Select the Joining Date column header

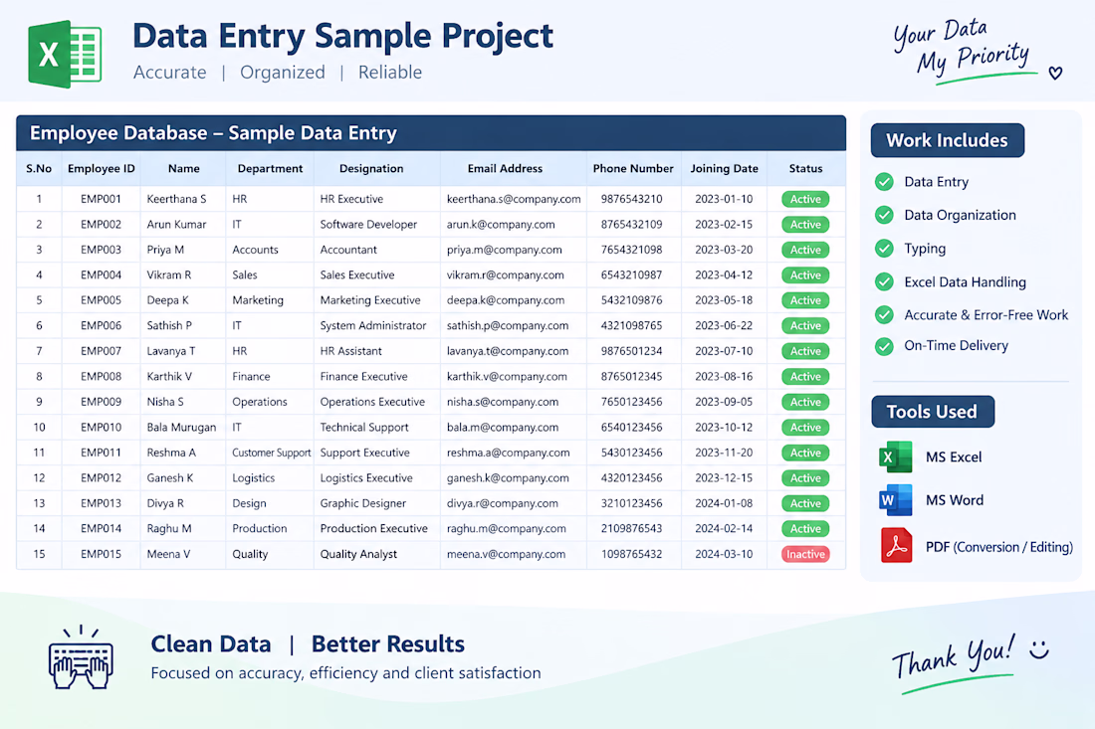pyautogui.click(x=724, y=169)
